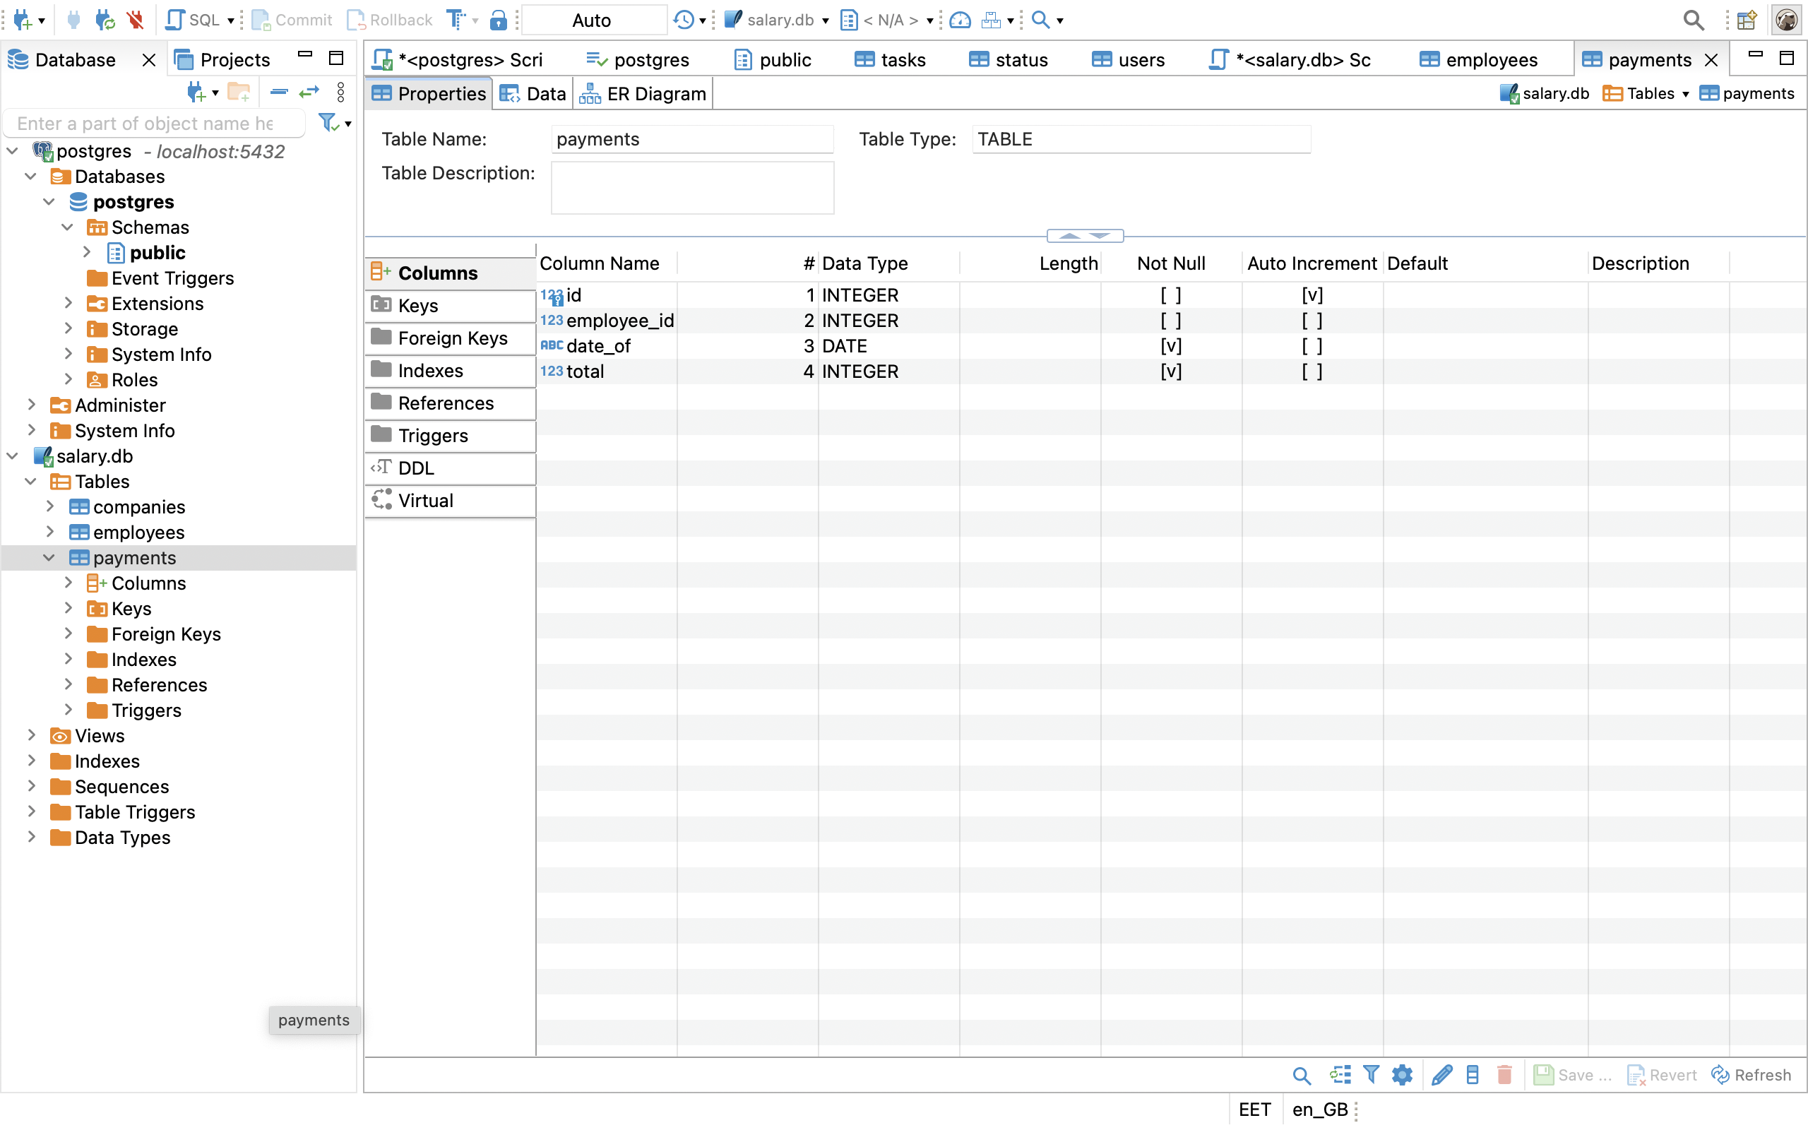Click the Refresh button

(x=1752, y=1075)
